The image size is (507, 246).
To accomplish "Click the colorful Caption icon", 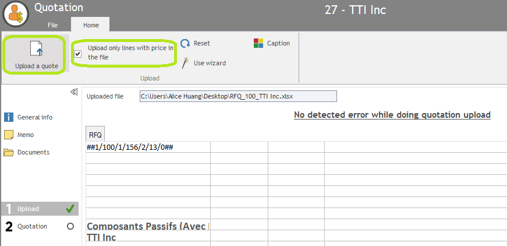I will 258,43.
